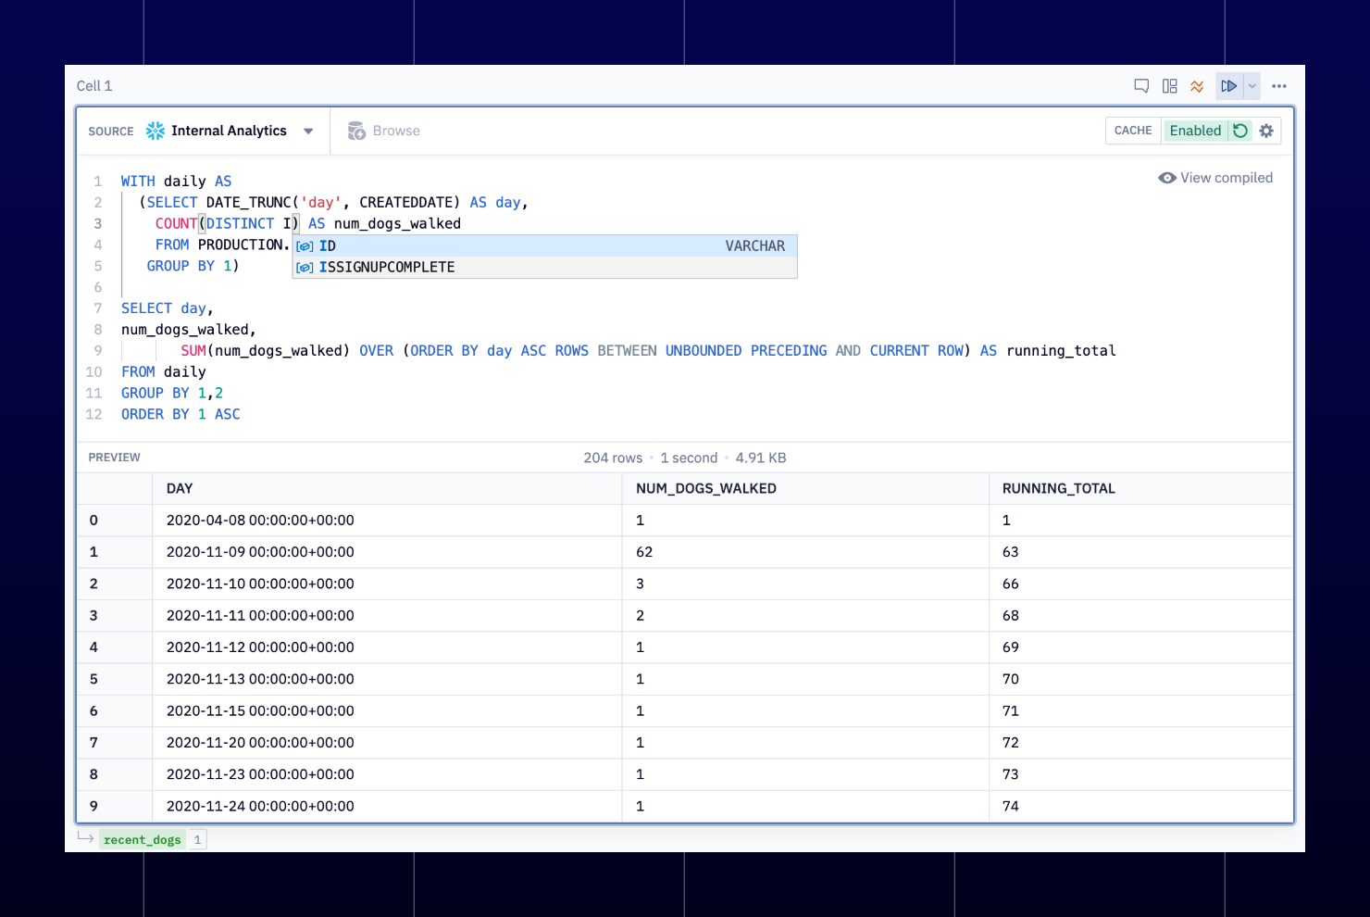1370x917 pixels.
Task: Click the side-by-side layout icon
Action: pyautogui.click(x=1169, y=85)
